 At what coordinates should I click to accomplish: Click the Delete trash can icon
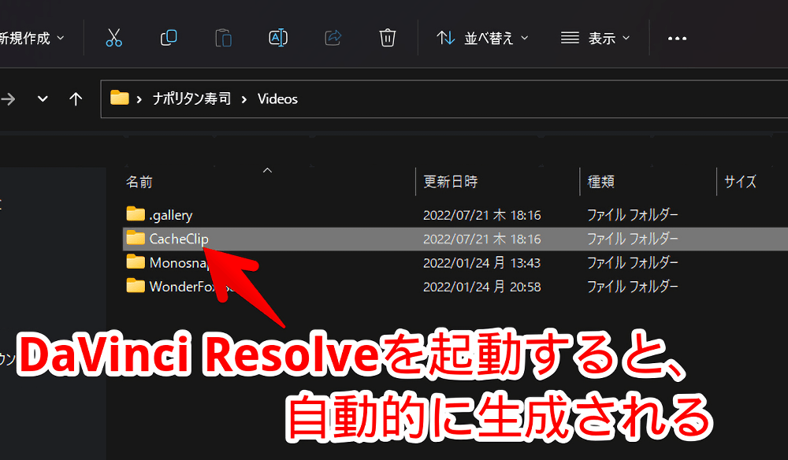click(x=388, y=38)
